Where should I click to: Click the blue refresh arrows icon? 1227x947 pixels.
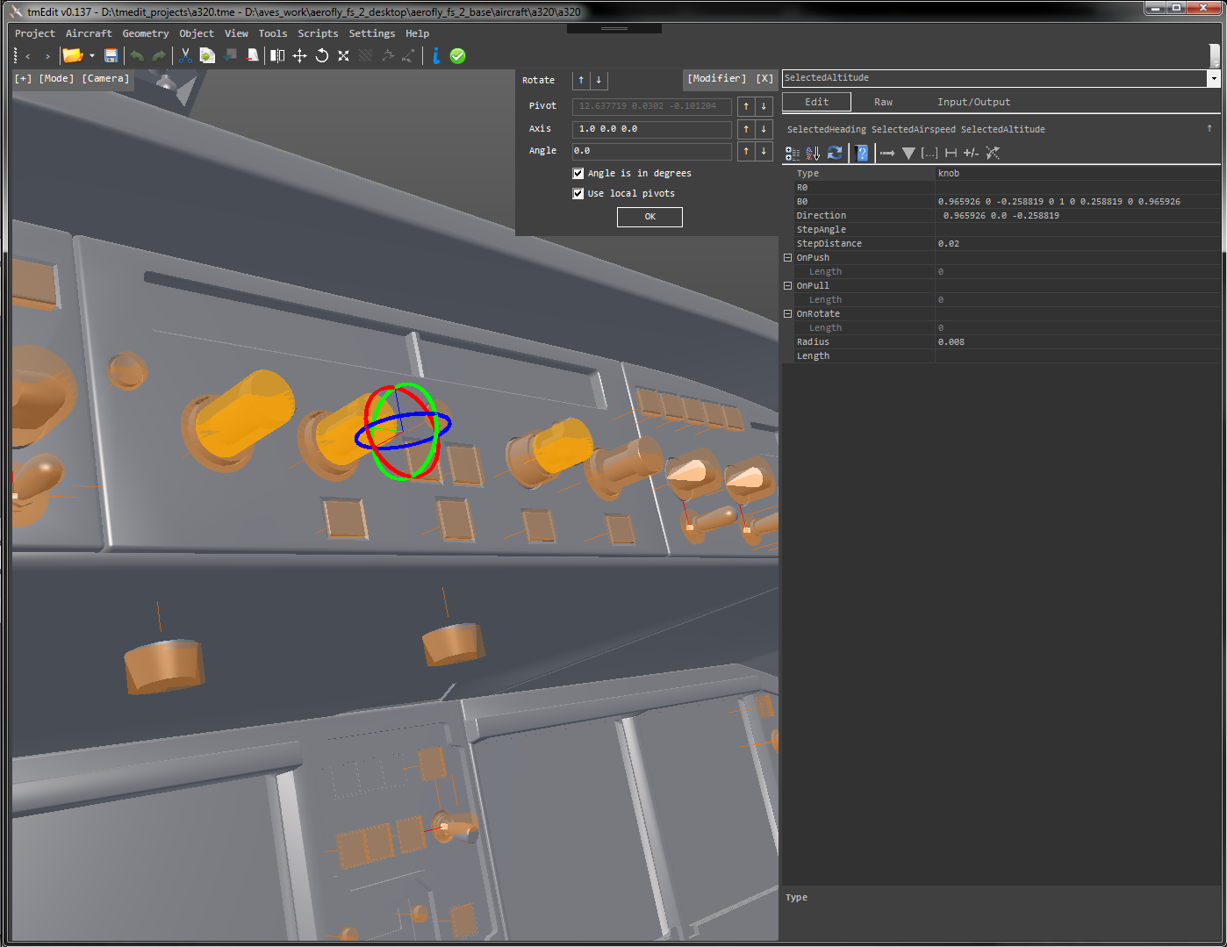(x=835, y=154)
